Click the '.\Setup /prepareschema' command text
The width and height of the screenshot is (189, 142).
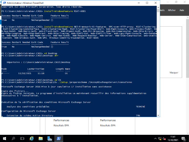73,82
